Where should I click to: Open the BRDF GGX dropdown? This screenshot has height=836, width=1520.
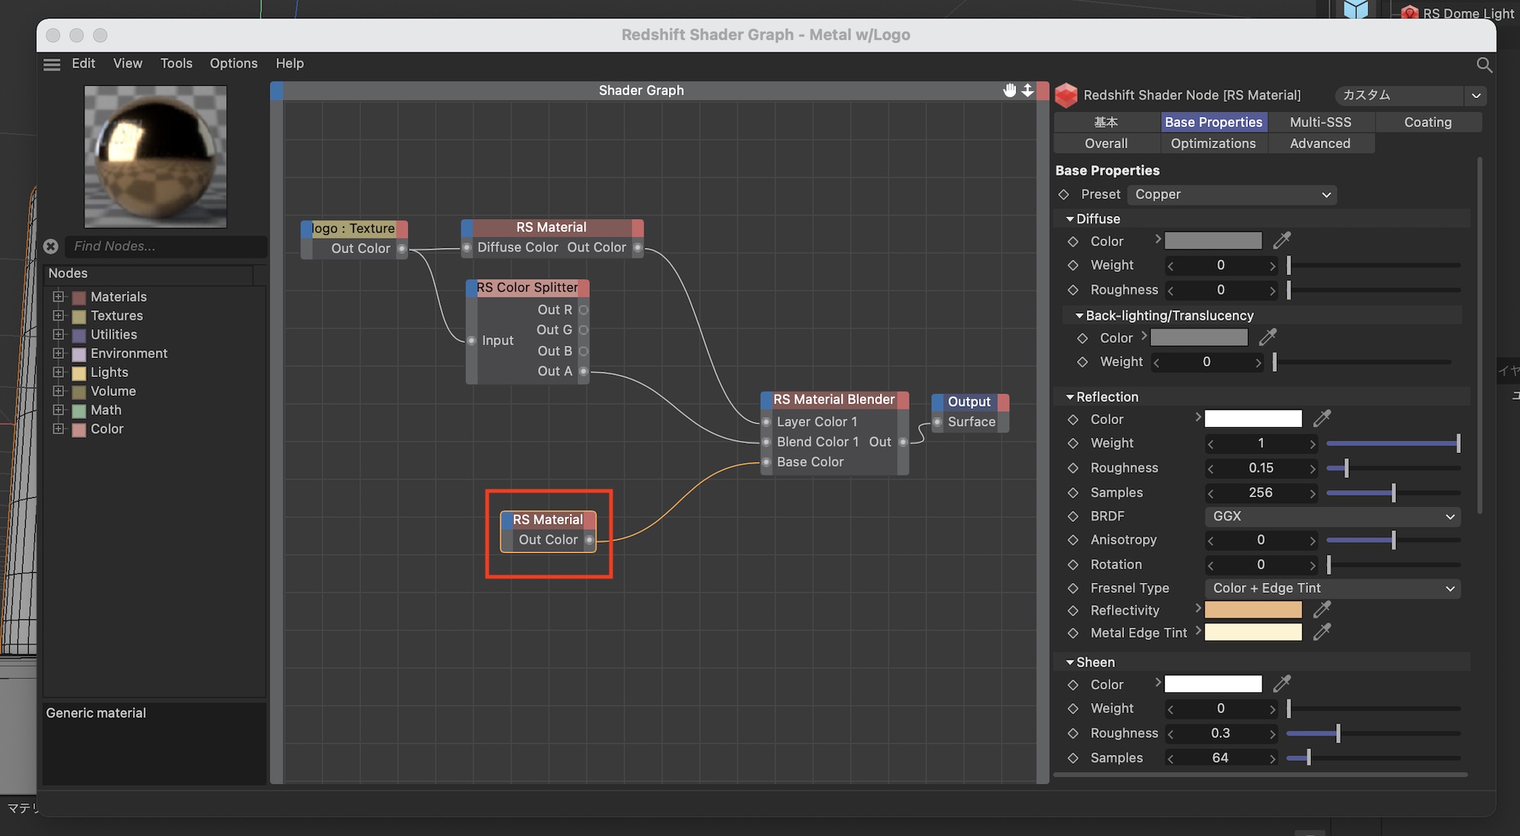[x=1332, y=516]
